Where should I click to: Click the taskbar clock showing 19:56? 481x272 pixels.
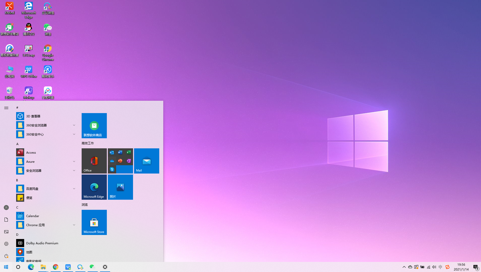click(x=461, y=267)
